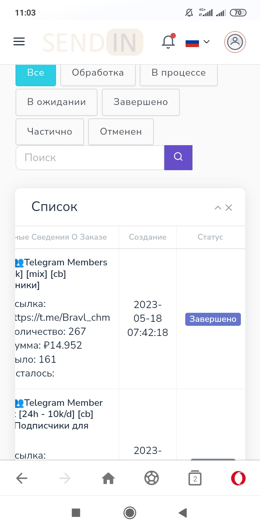
Task: Select the Все filter tab
Action: coord(36,75)
